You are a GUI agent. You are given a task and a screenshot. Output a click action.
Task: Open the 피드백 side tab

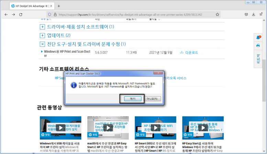258,59
